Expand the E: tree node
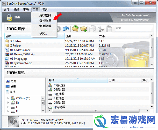 (x=8, y=107)
